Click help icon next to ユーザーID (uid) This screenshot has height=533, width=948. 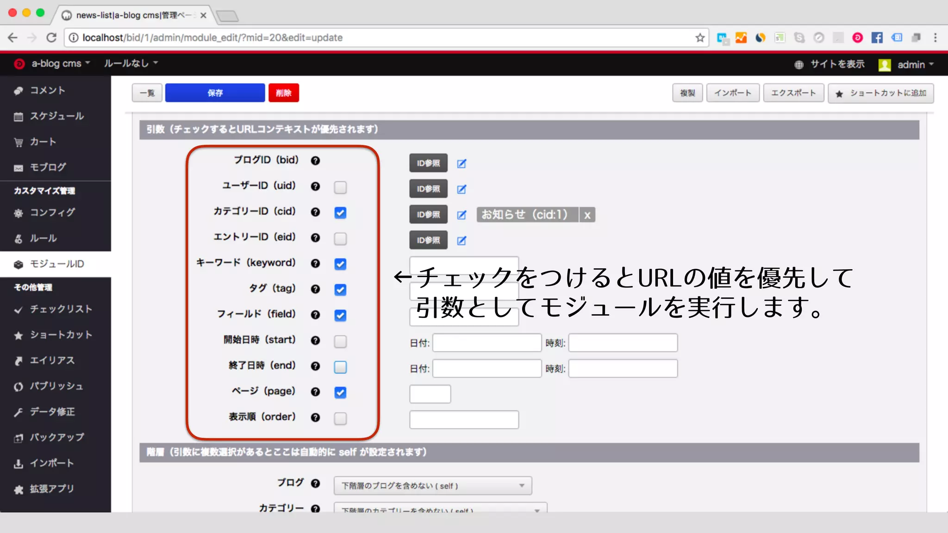[315, 186]
